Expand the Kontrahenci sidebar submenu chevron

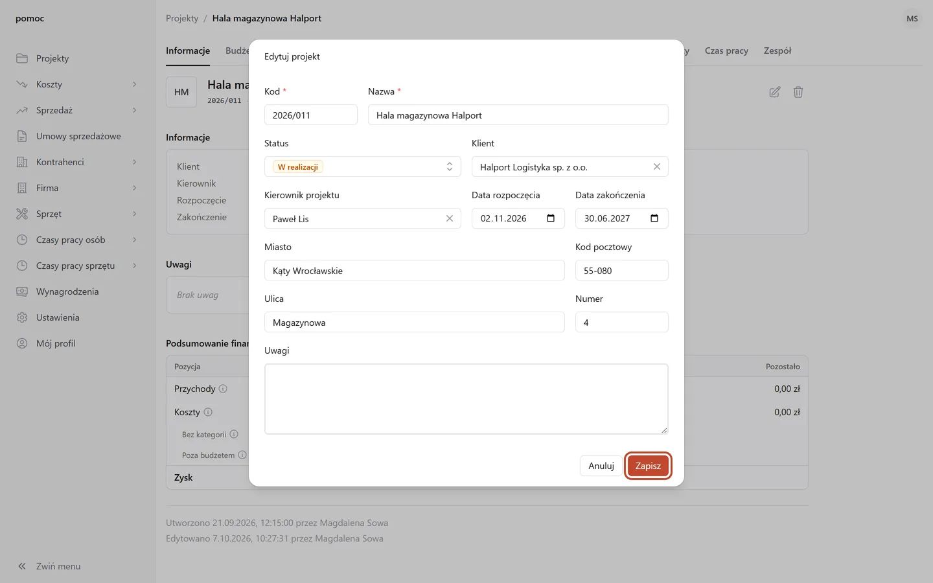click(135, 162)
